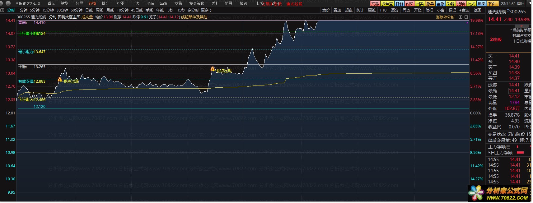Screen dimensions: 533x203
Task: Switch to the 日线 period tab
Action: 89,10
